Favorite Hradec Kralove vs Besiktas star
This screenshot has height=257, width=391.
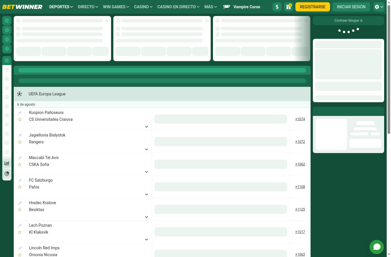click(20, 210)
